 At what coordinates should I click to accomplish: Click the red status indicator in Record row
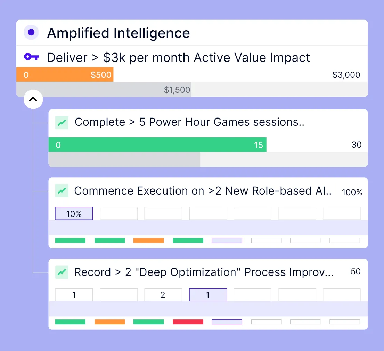[x=188, y=322]
